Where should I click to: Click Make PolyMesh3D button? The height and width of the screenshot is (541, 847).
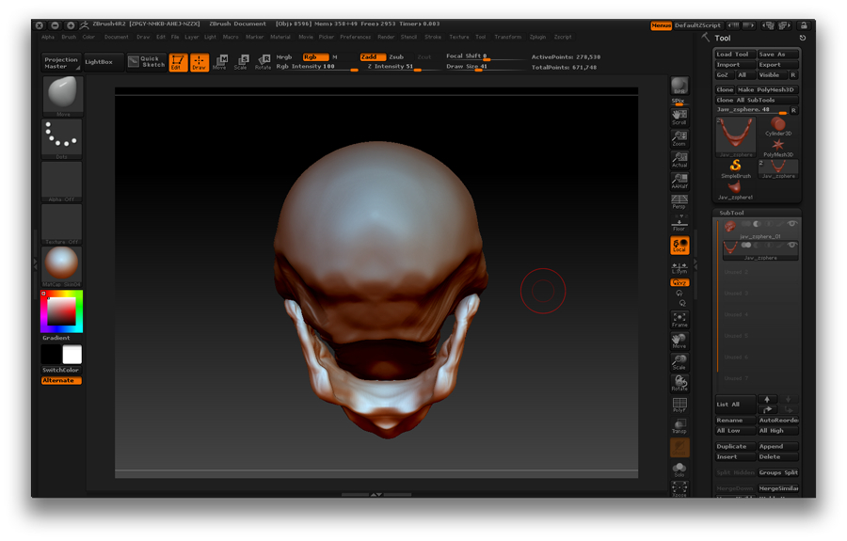766,89
